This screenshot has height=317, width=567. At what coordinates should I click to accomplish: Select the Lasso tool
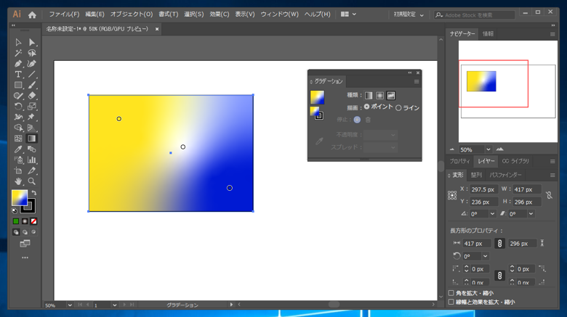click(32, 53)
